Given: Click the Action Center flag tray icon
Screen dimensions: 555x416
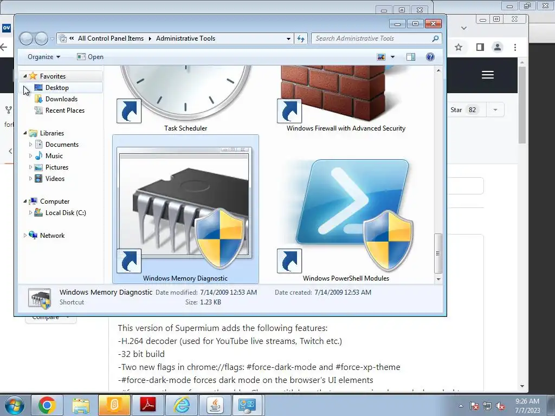Looking at the screenshot, I should pyautogui.click(x=474, y=406).
